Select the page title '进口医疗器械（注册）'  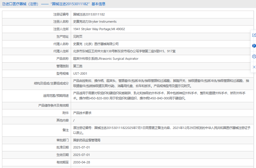(22, 4)
